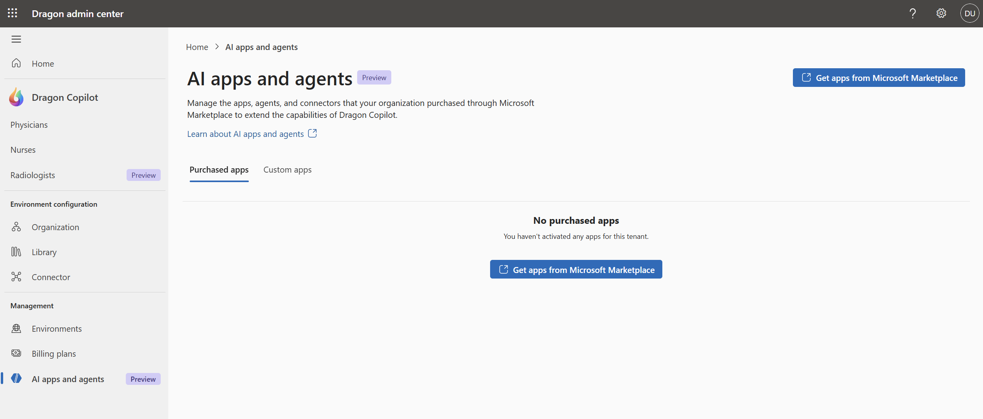983x419 pixels.
Task: Click external-link icon beside Learn about AI apps
Action: [x=312, y=134]
